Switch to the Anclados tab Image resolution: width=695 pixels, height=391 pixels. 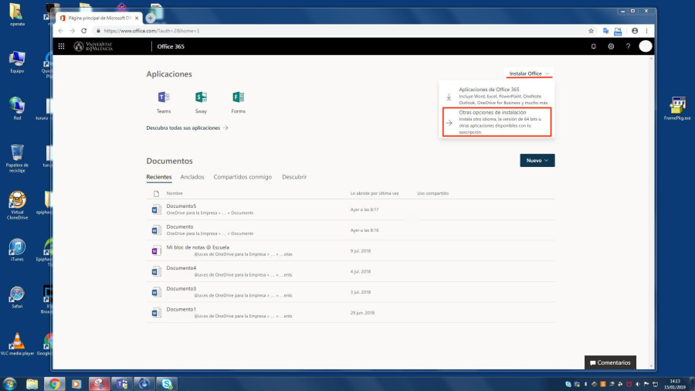point(192,177)
